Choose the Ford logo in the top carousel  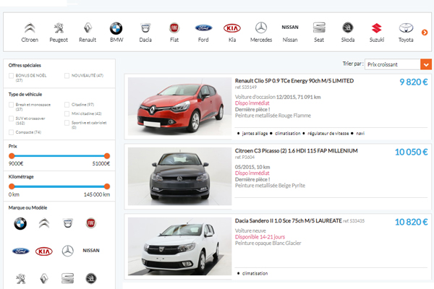click(x=203, y=27)
